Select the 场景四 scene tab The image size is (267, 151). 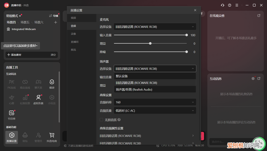tap(11, 22)
